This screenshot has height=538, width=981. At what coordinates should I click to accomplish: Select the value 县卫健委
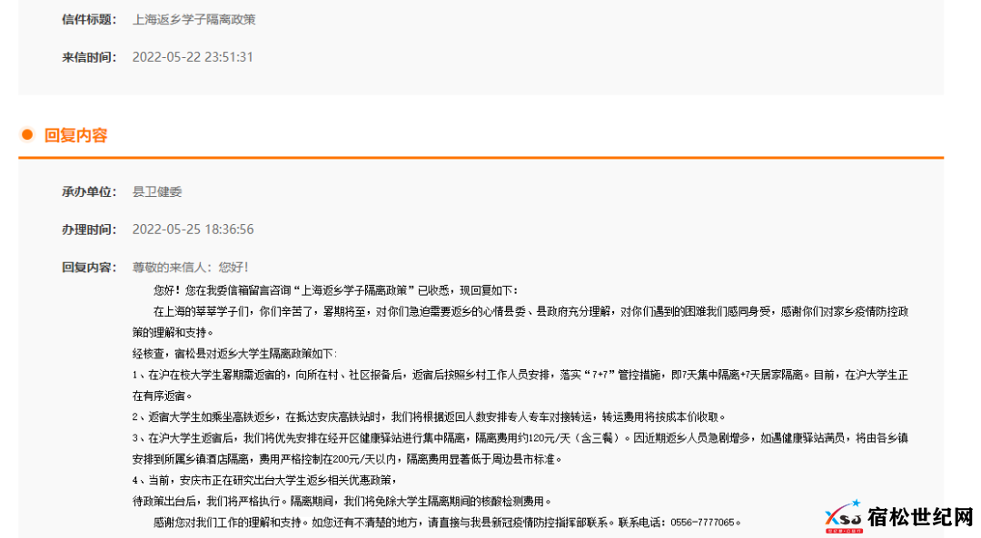click(x=157, y=191)
